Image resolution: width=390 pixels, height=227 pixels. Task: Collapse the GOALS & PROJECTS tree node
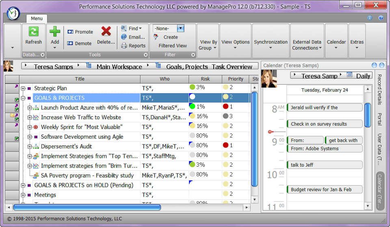coord(23,98)
